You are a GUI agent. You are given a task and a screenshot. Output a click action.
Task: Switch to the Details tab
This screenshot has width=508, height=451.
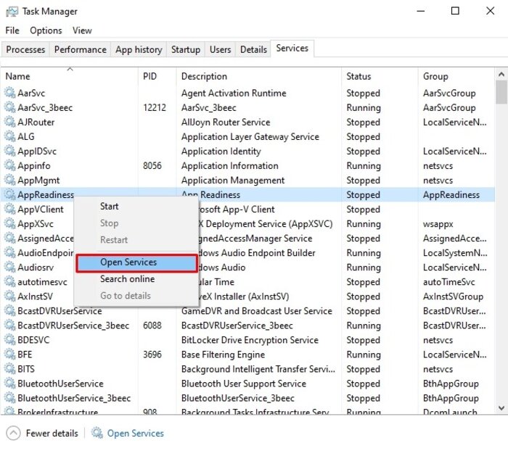point(253,49)
